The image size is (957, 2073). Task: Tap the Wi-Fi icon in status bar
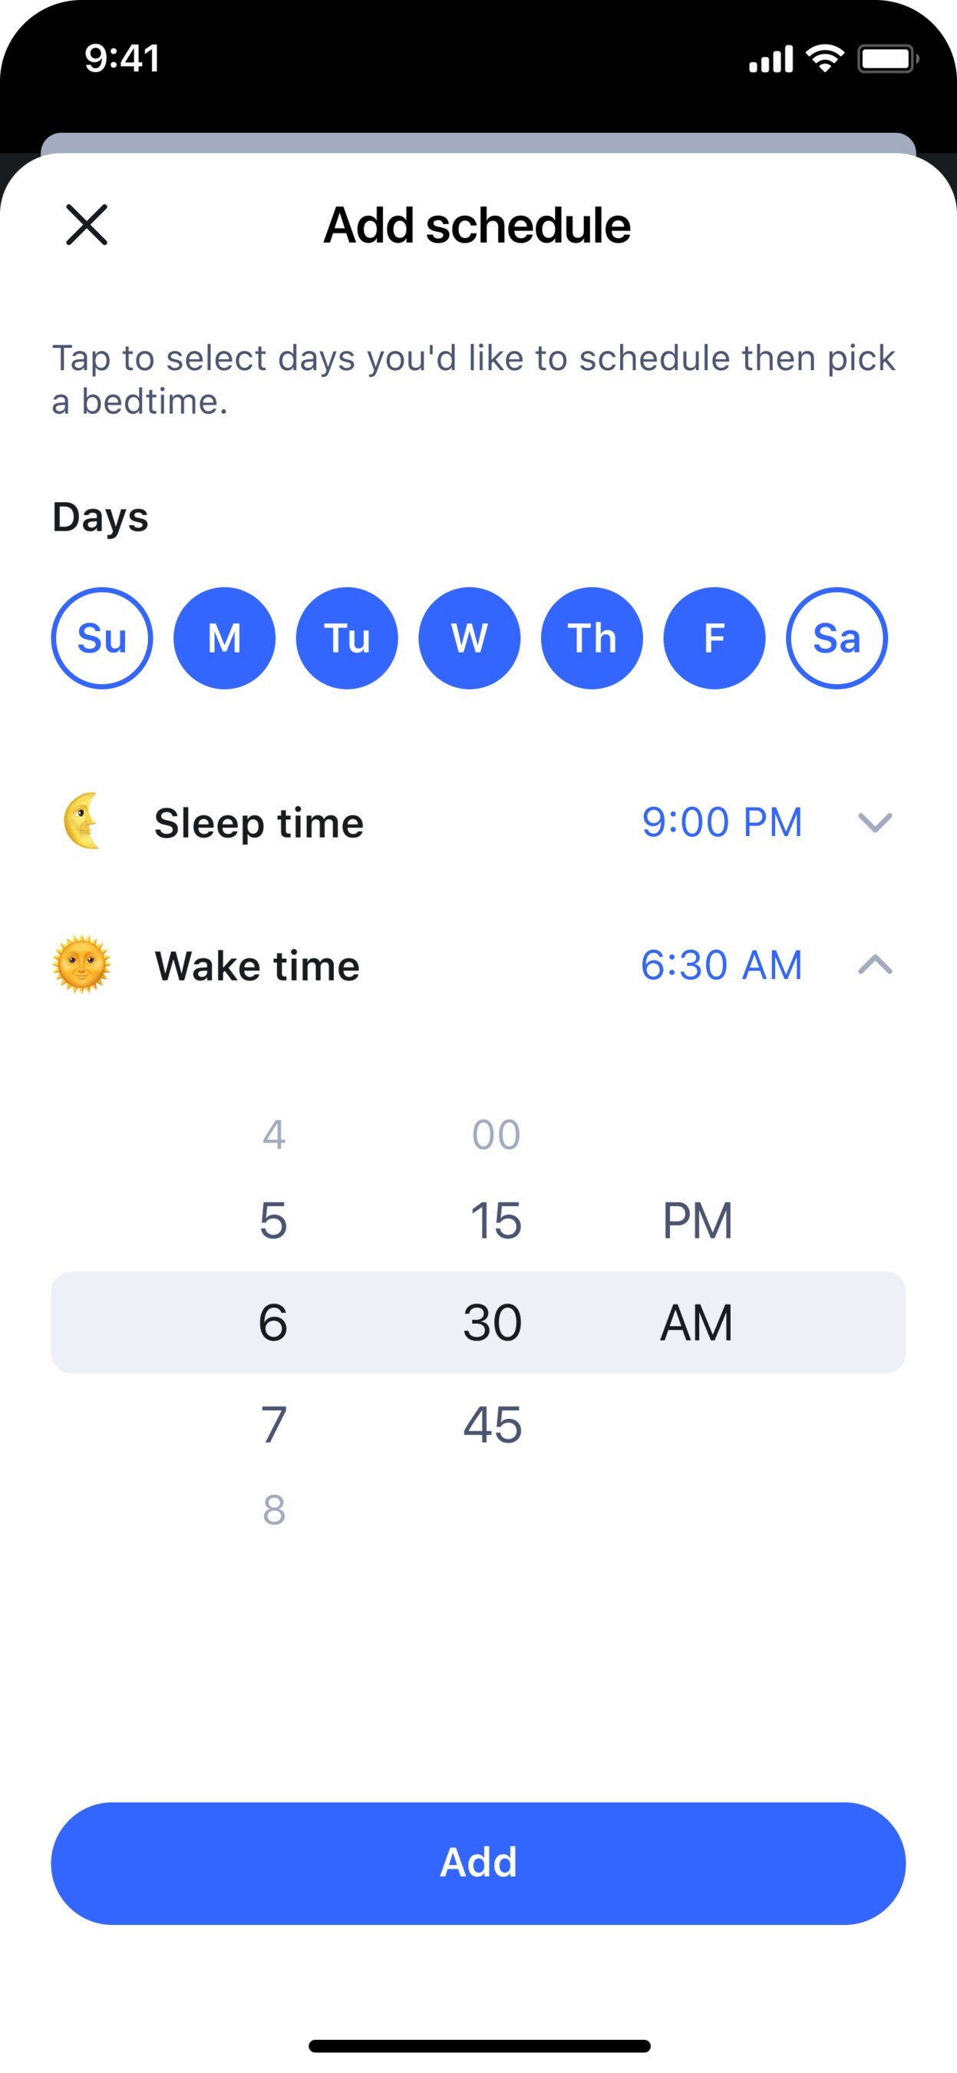[824, 59]
